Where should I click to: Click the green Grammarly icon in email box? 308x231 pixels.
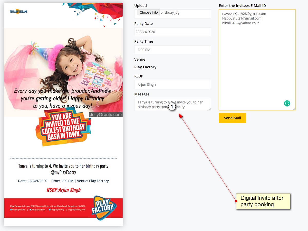pos(287,104)
